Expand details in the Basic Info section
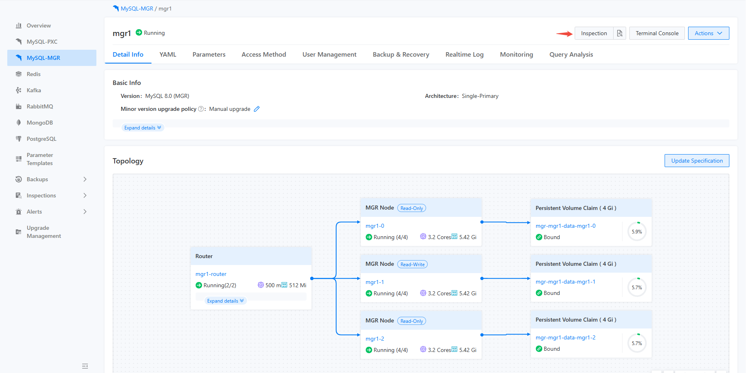746x373 pixels. [x=143, y=127]
